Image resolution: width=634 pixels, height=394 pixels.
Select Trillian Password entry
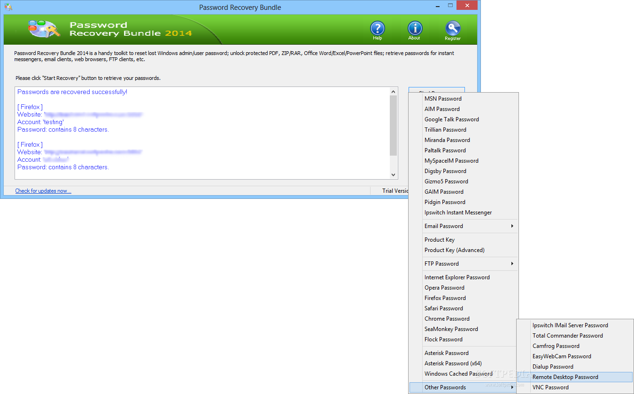[464, 130]
